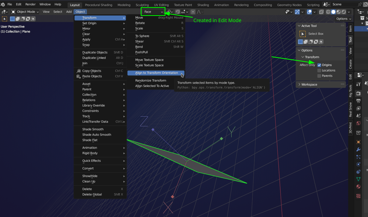
Task: Open editor type selector in viewport header
Action: click(5, 12)
